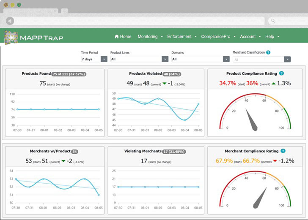Click the Products Violated title
Viewport: 308px width, 220px height.
coord(146,73)
